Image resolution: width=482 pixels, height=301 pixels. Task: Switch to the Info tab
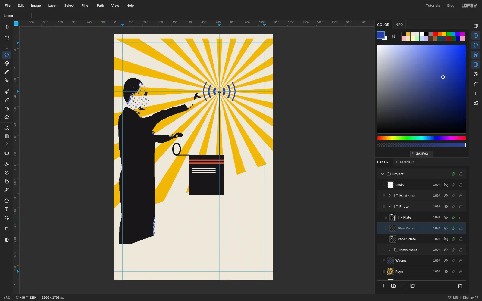399,25
